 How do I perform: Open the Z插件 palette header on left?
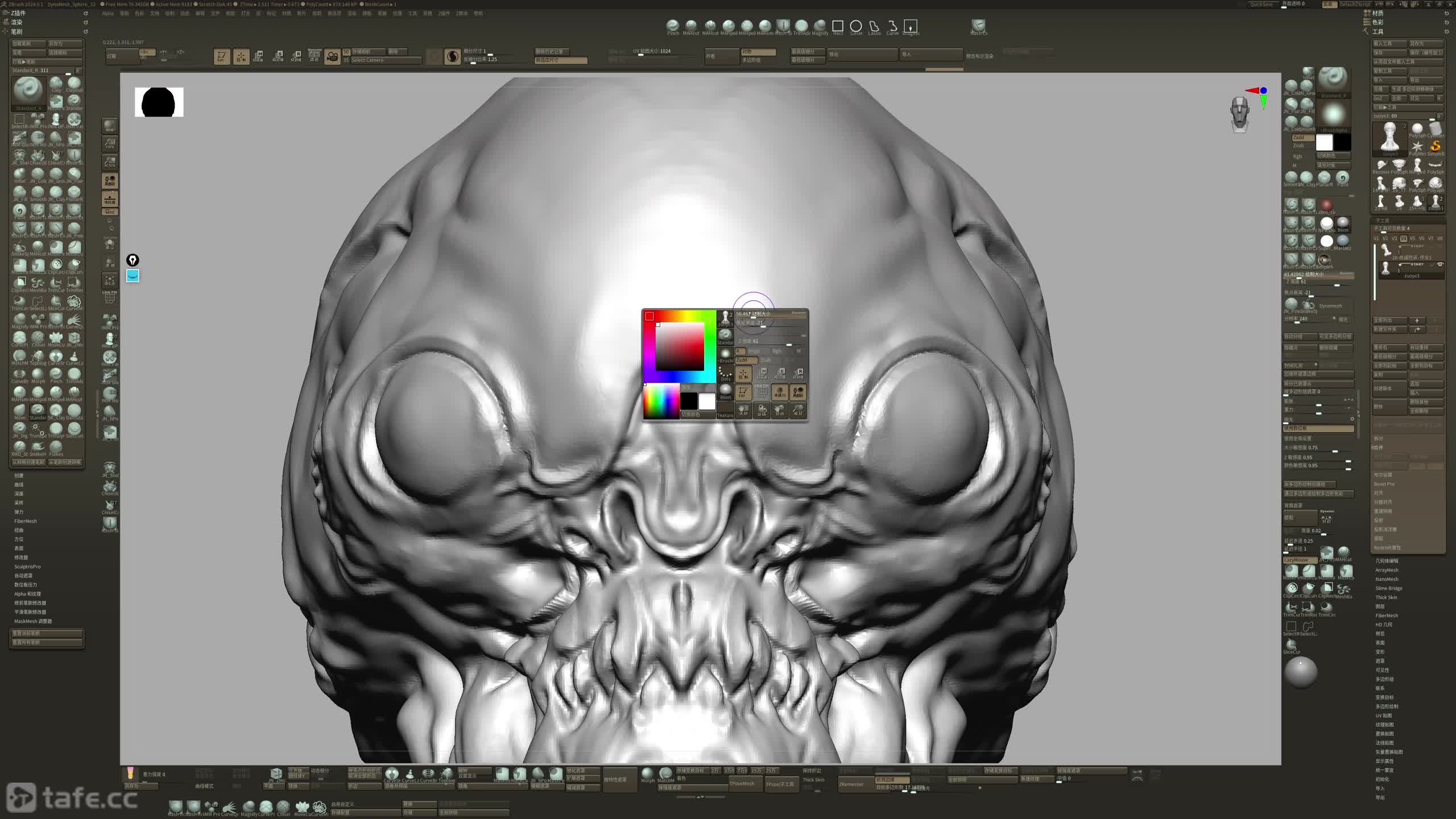click(x=18, y=13)
